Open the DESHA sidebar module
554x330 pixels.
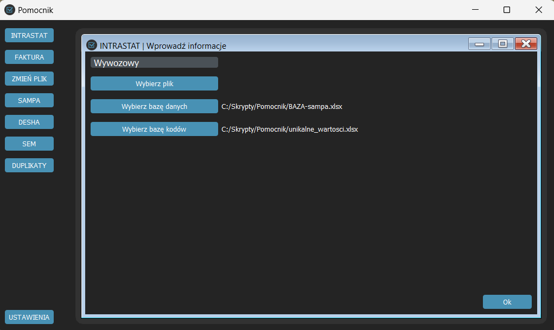(x=29, y=122)
